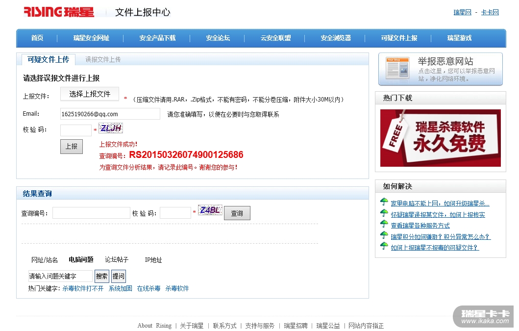Open 瑞星积分如何赚取 help link
Viewport: 519px width, 331px height.
tap(441, 237)
